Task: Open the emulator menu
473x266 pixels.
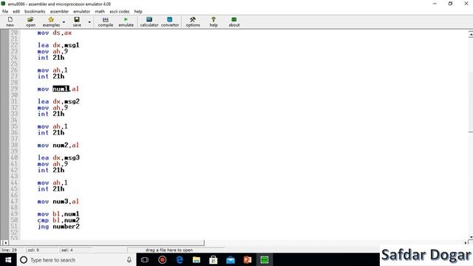Action: (x=82, y=12)
